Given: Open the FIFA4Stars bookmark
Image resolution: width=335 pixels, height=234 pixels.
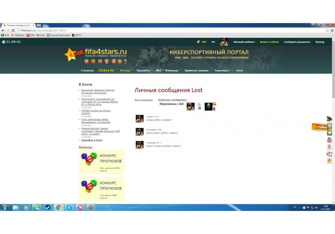Looking at the screenshot, I should [18, 35].
